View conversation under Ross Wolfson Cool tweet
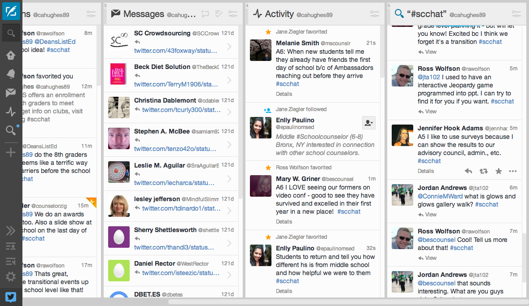Image resolution: width=529 pixels, height=306 pixels. pyautogui.click(x=427, y=258)
